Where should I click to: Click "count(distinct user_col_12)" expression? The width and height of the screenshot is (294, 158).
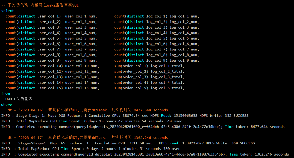coord(34,71)
